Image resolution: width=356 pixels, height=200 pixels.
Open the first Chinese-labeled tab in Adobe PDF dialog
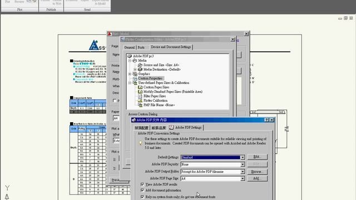141,128
